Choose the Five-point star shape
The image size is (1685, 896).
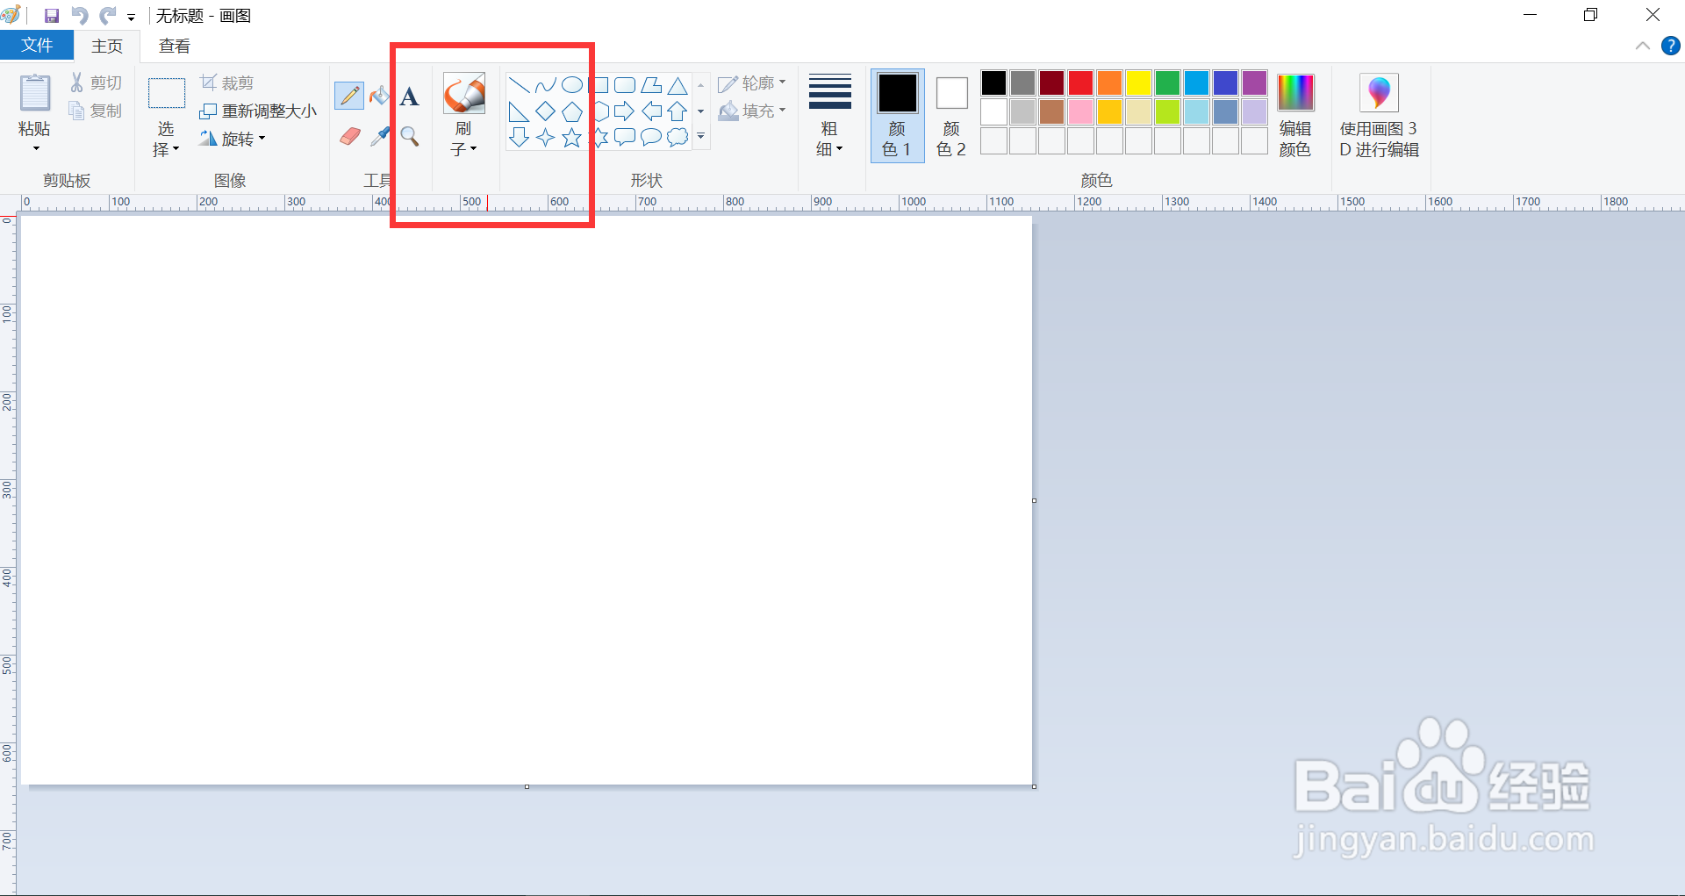point(571,138)
